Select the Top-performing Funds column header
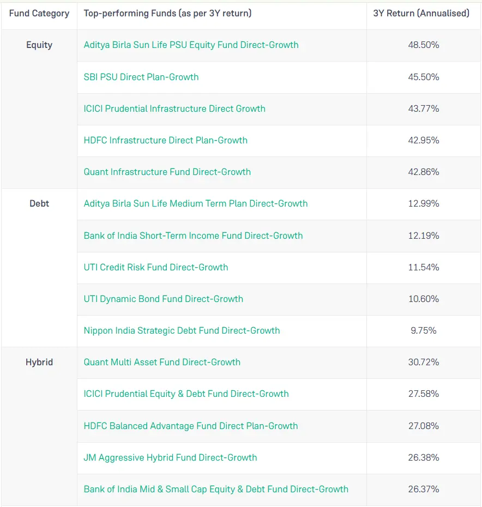 coord(167,13)
